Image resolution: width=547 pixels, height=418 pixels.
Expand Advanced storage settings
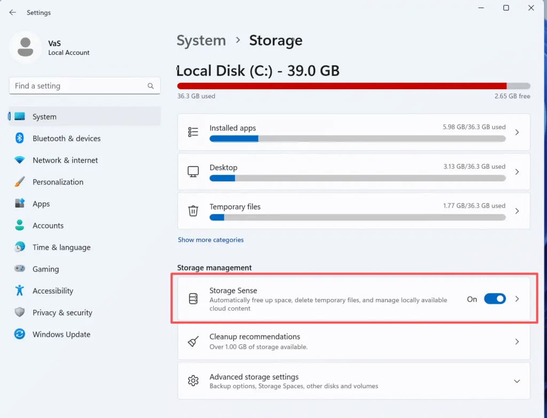coord(517,381)
